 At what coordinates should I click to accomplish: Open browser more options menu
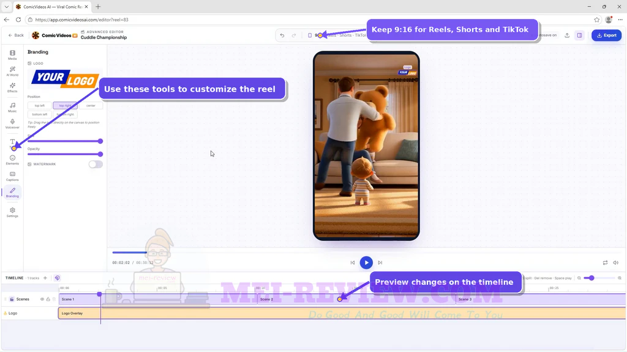(620, 20)
